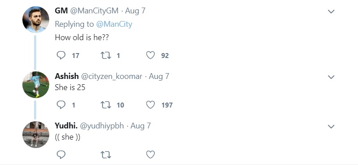Open the options chevron on Ashish's tweet
This screenshot has width=358, height=165.
[x=331, y=77]
